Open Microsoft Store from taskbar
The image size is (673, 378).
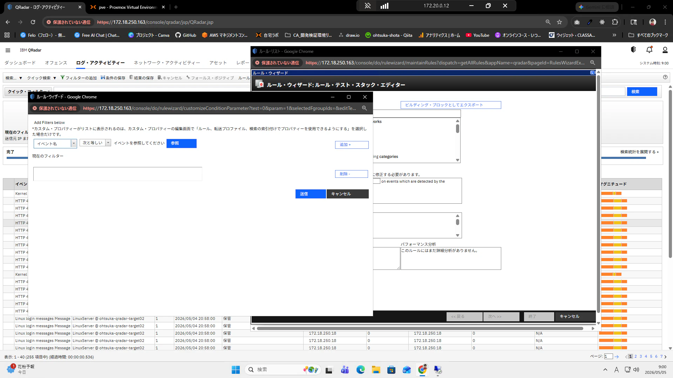tap(391, 370)
